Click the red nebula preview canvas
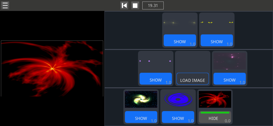This screenshot has width=273, height=126. pos(52,68)
